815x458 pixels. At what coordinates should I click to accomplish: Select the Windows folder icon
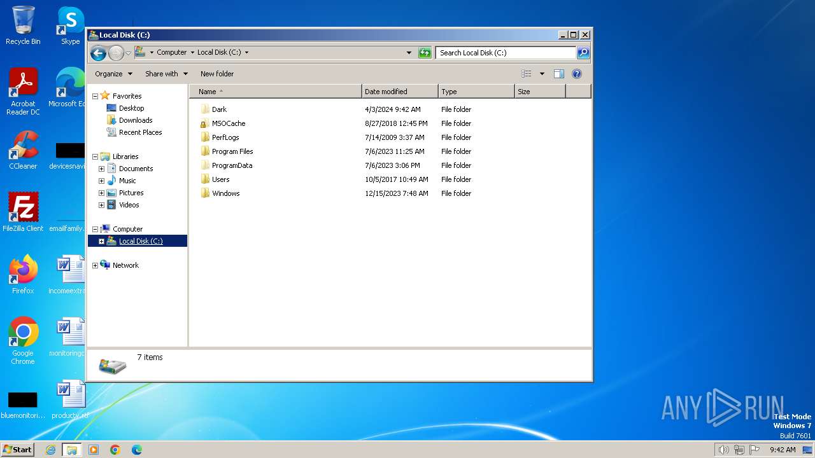coord(205,193)
